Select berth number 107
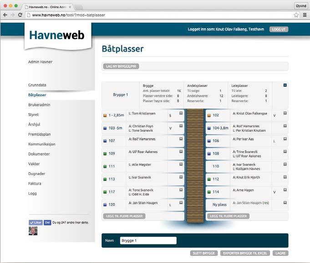Image resolution: width=310 pixels, height=263 pixels. tap(112, 141)
